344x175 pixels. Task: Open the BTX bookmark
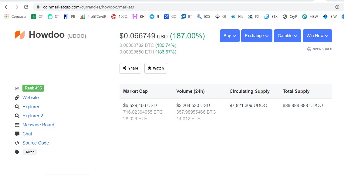271,16
